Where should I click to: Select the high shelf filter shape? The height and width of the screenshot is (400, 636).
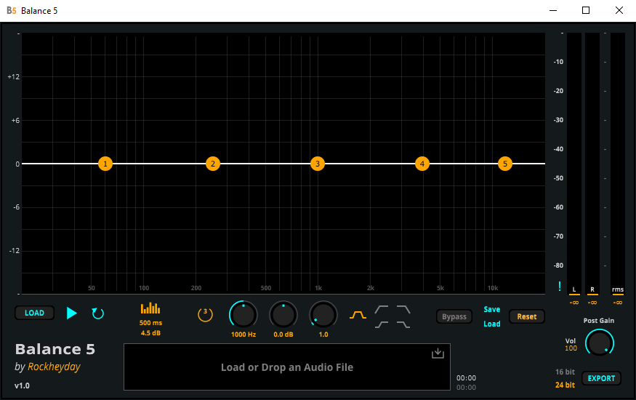click(403, 324)
